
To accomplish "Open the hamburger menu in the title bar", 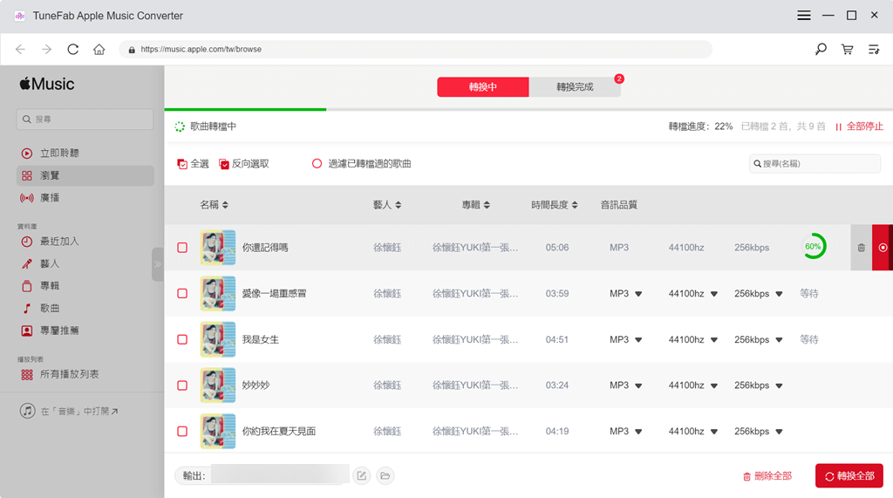I will point(803,16).
